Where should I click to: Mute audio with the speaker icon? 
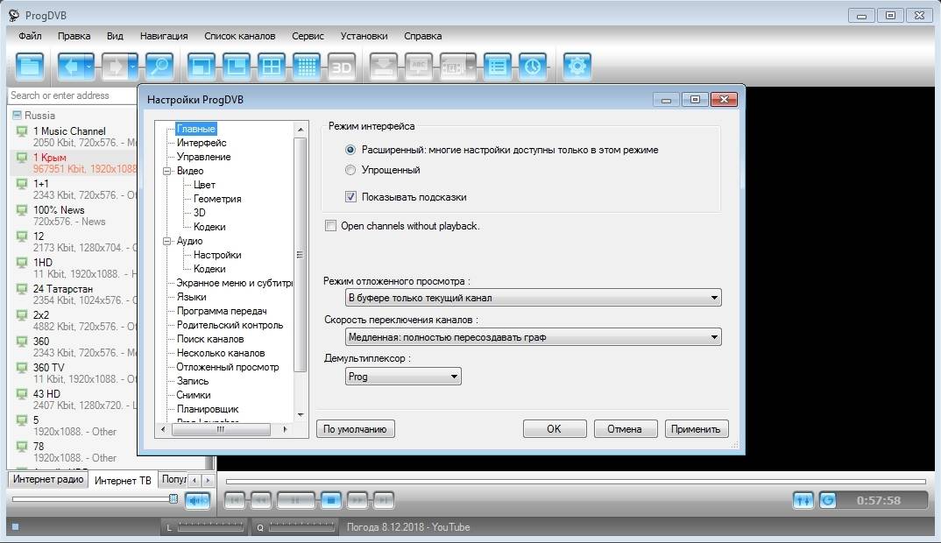pyautogui.click(x=197, y=500)
